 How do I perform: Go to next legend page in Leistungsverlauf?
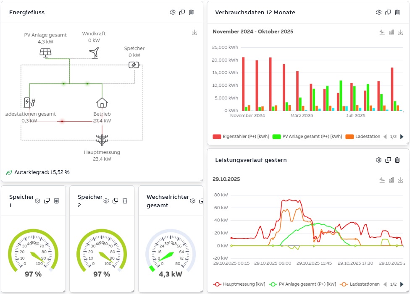click(402, 284)
